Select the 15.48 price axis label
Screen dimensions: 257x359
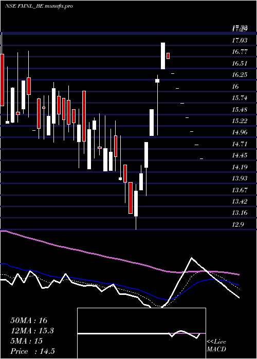pyautogui.click(x=240, y=109)
